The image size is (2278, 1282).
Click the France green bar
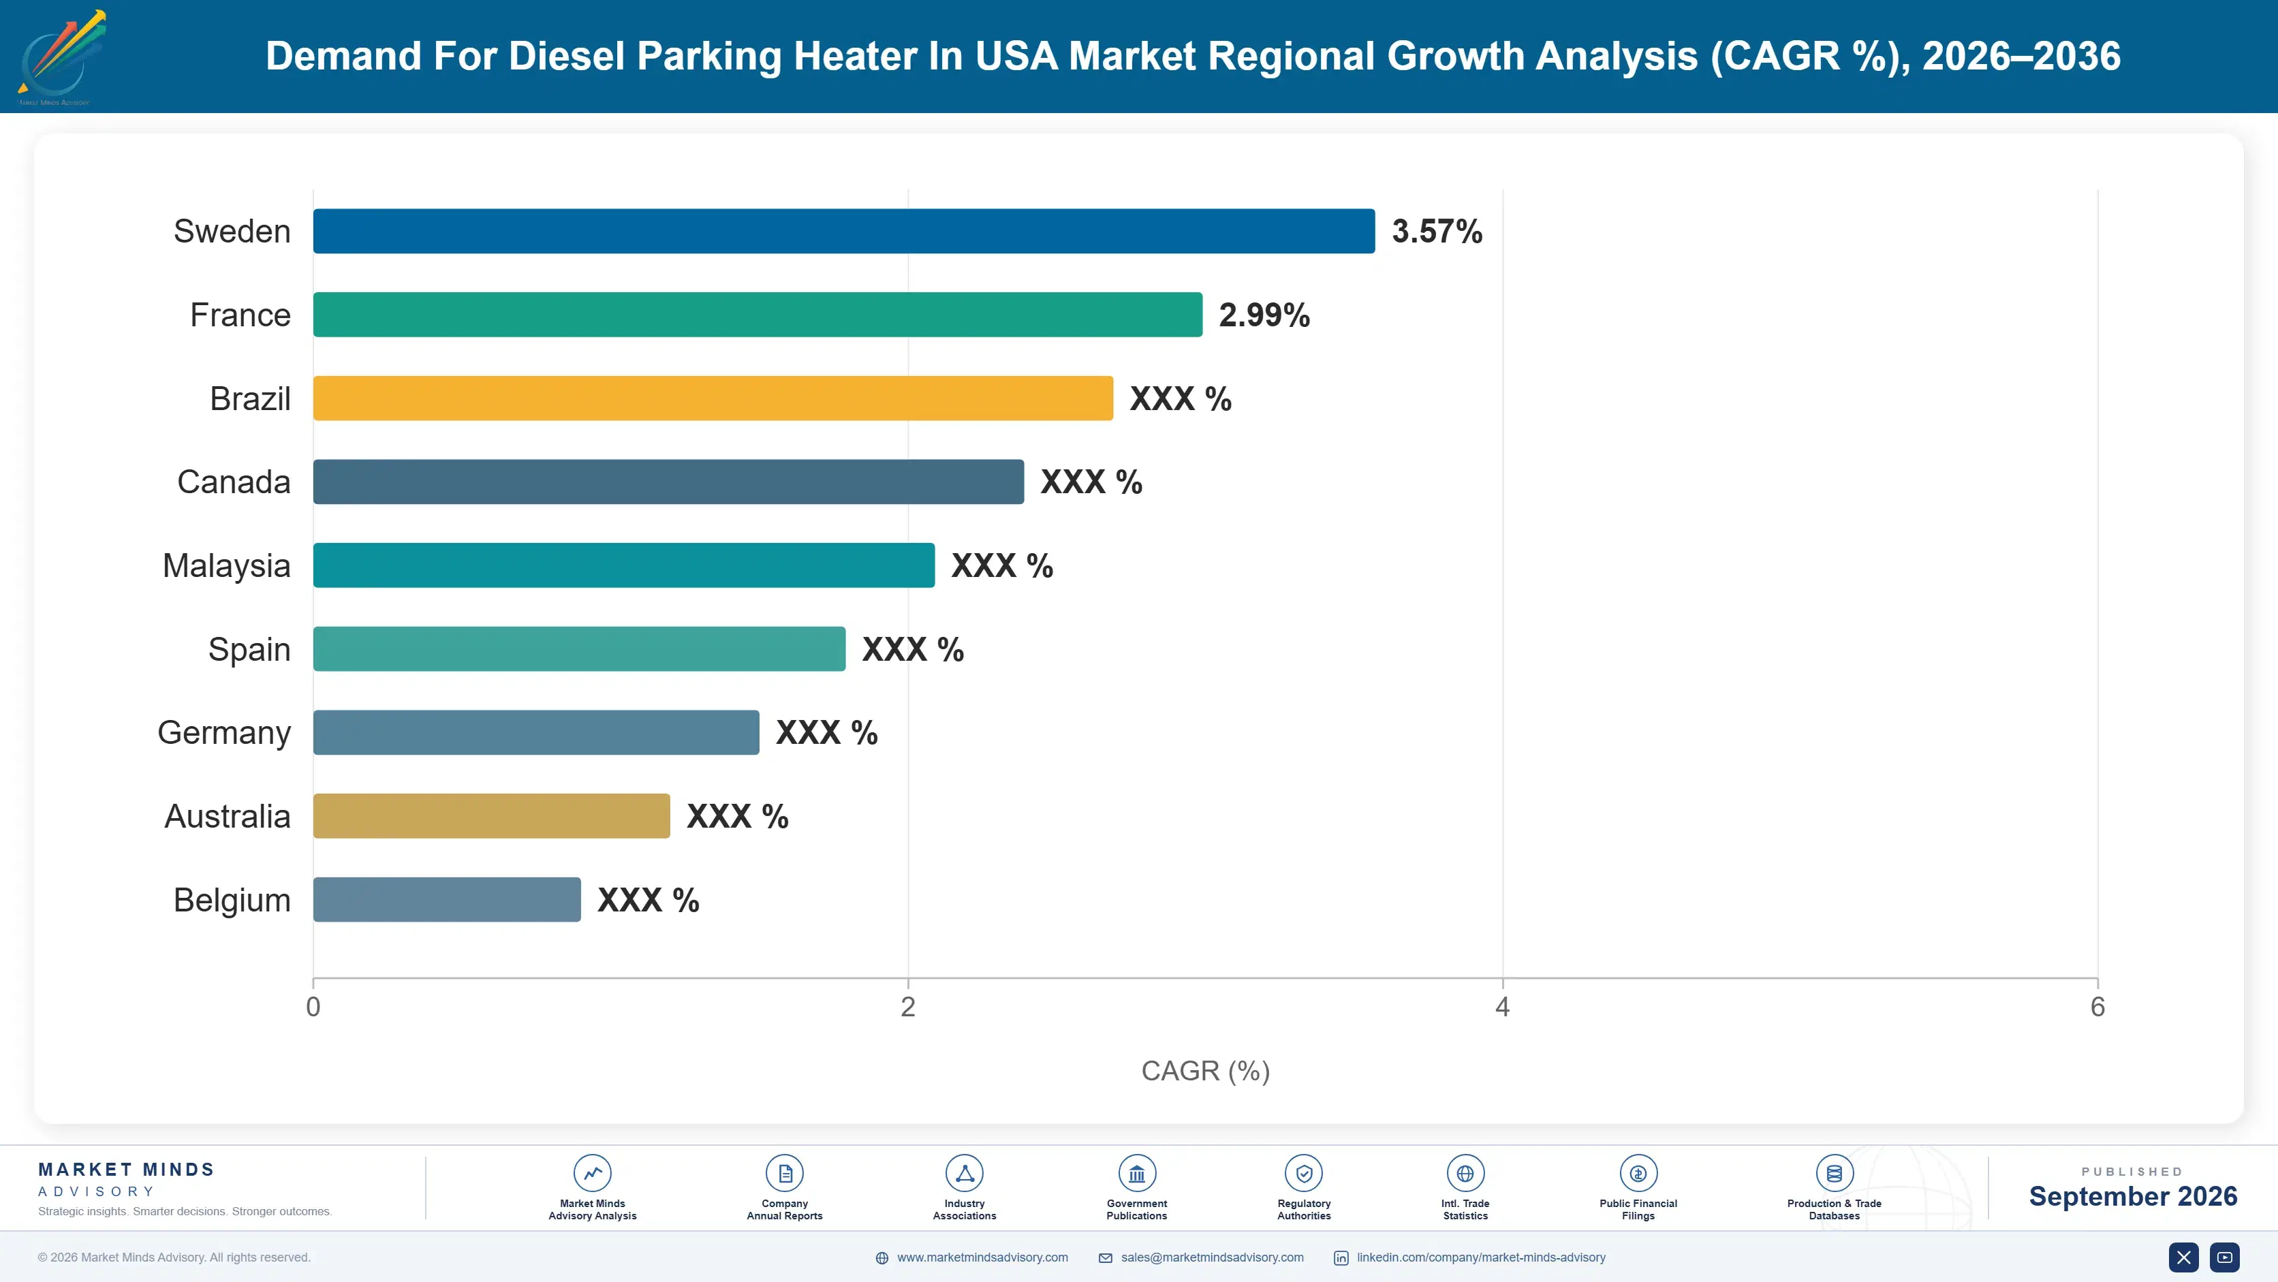(758, 315)
